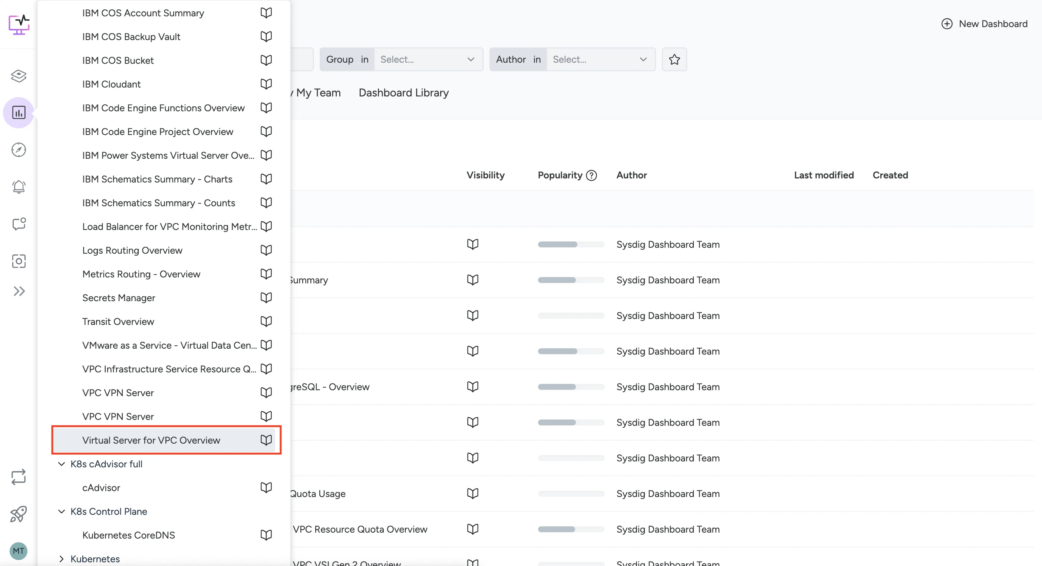Open Metrics Routing - Overview dashboard
Image resolution: width=1042 pixels, height=566 pixels.
pyautogui.click(x=141, y=274)
